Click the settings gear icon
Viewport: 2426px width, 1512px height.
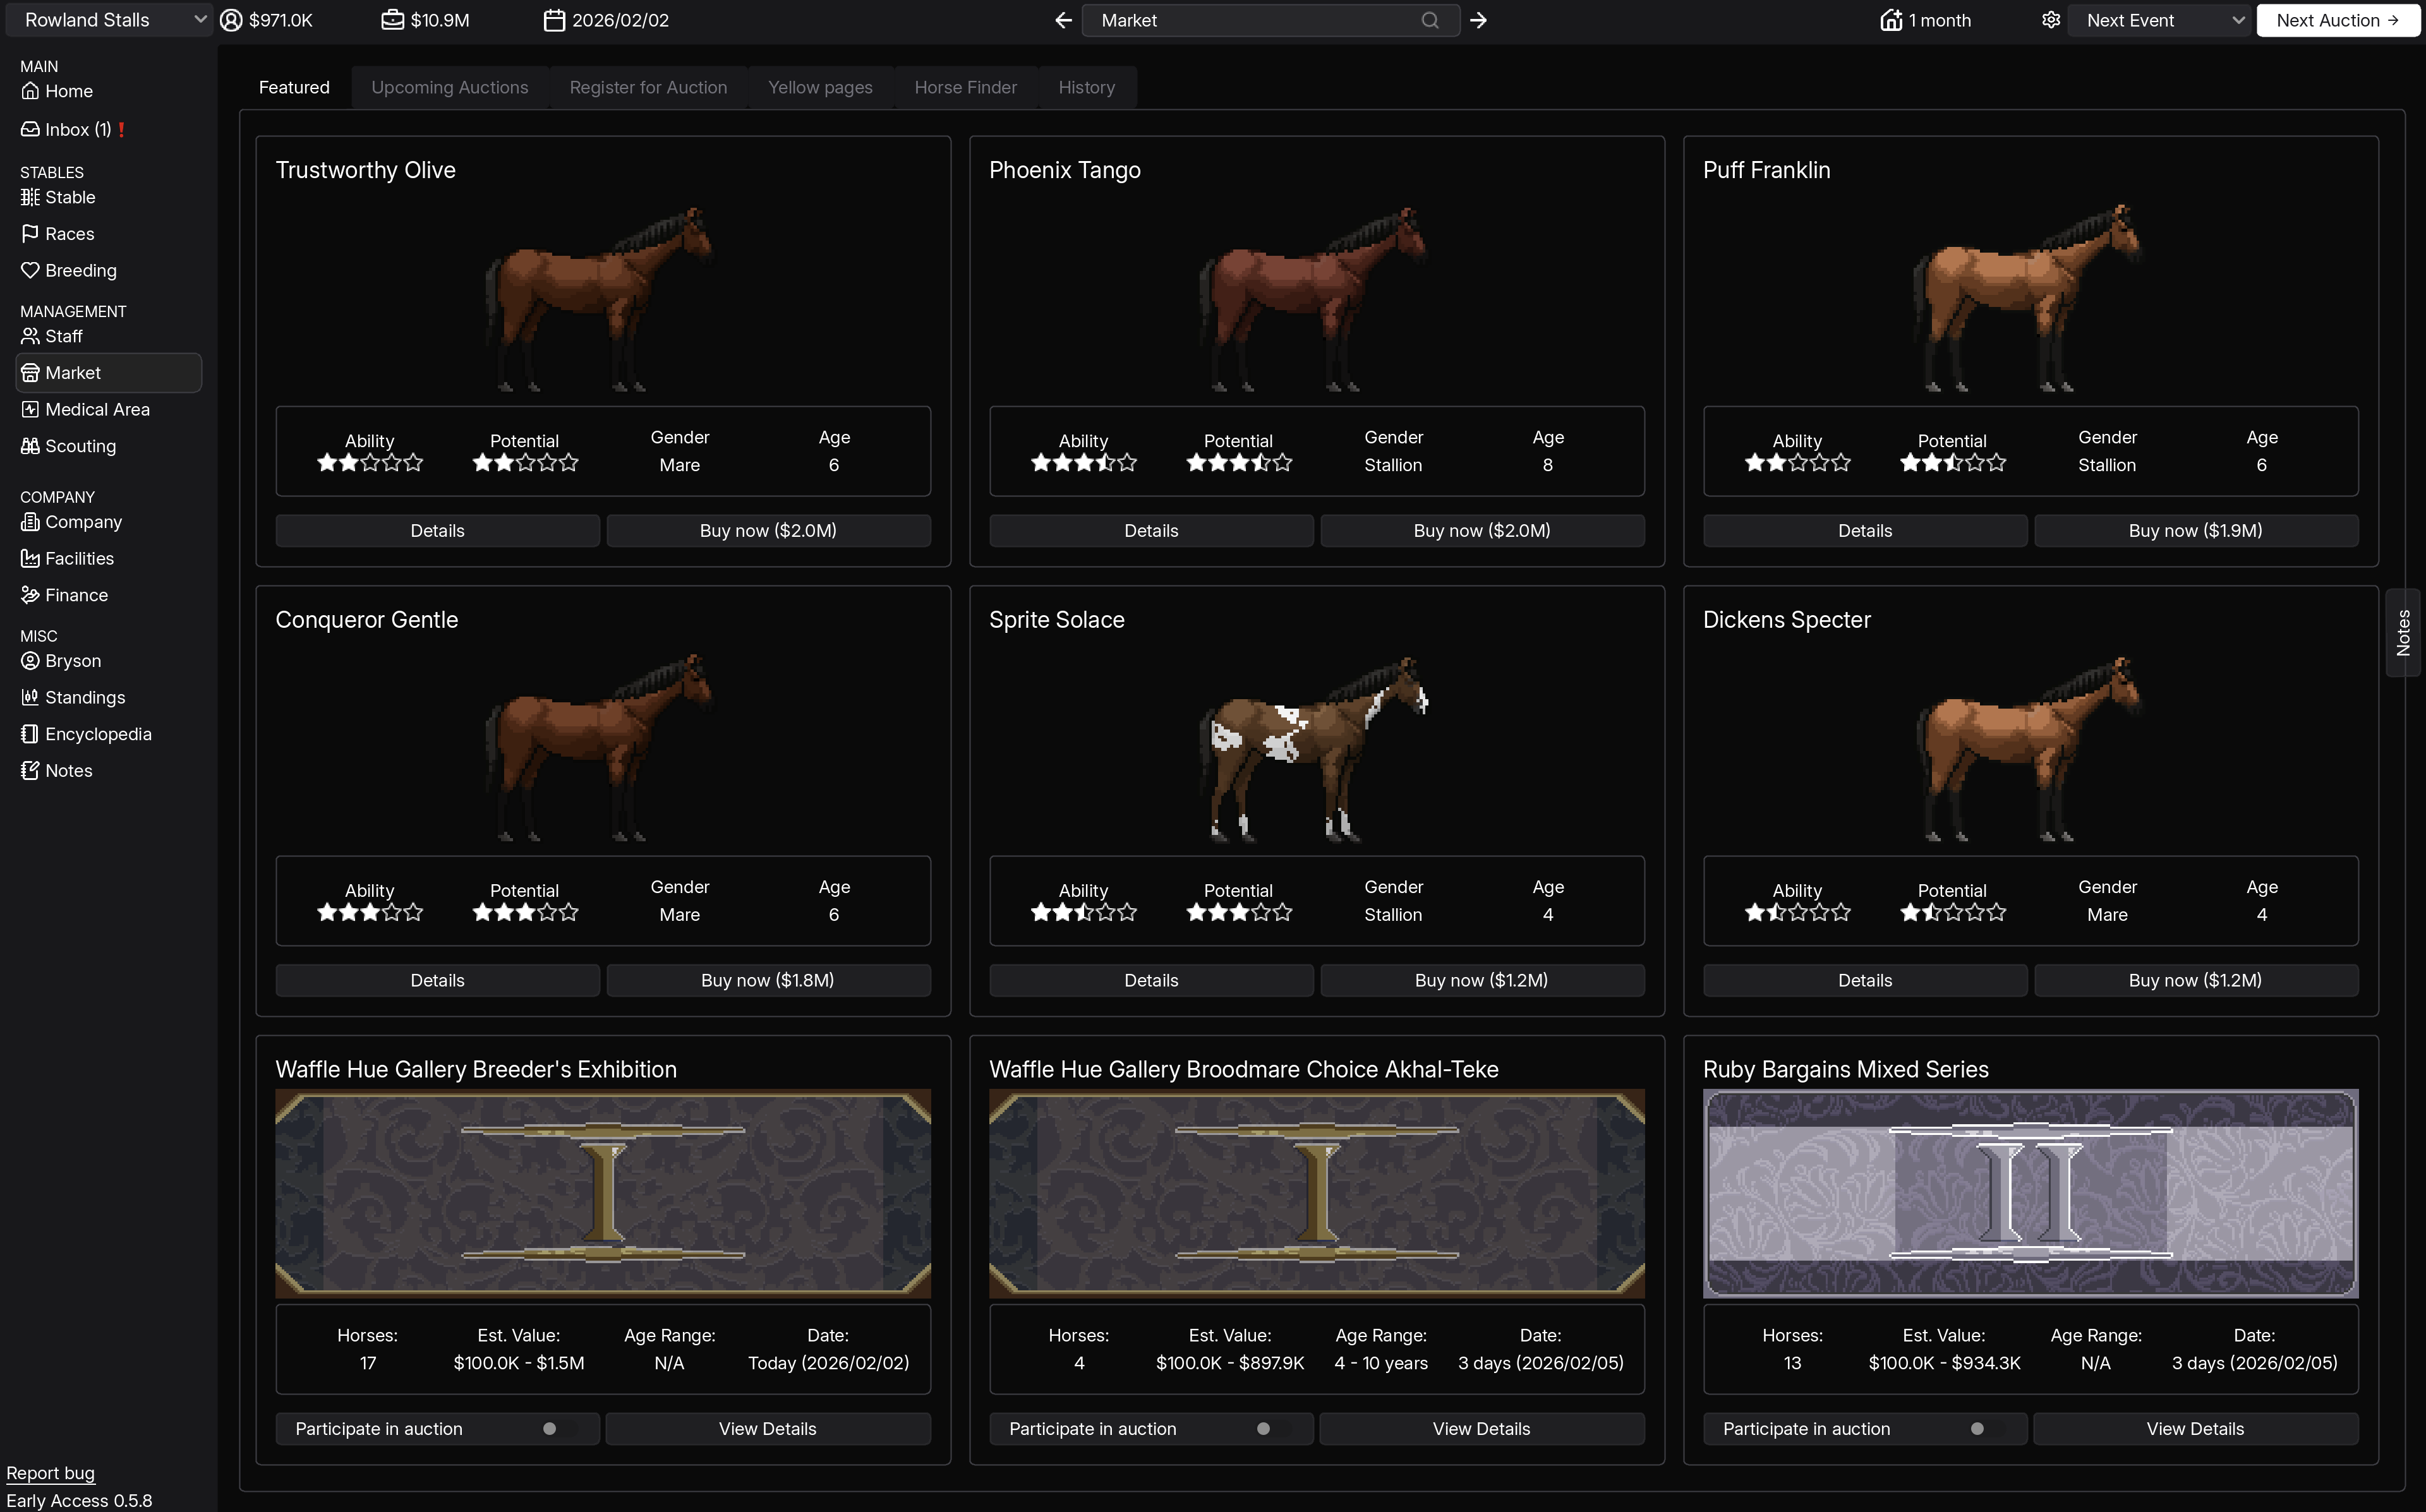click(2051, 20)
